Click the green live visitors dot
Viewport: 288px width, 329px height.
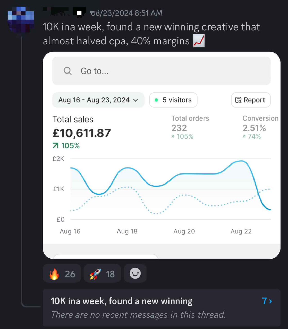[156, 100]
